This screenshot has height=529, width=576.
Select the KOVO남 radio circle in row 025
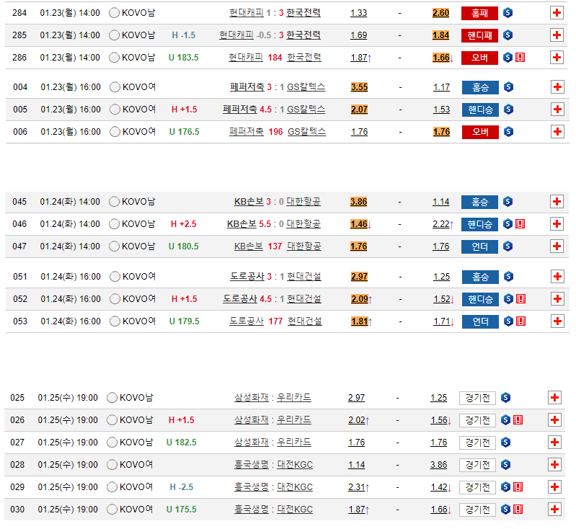(112, 398)
